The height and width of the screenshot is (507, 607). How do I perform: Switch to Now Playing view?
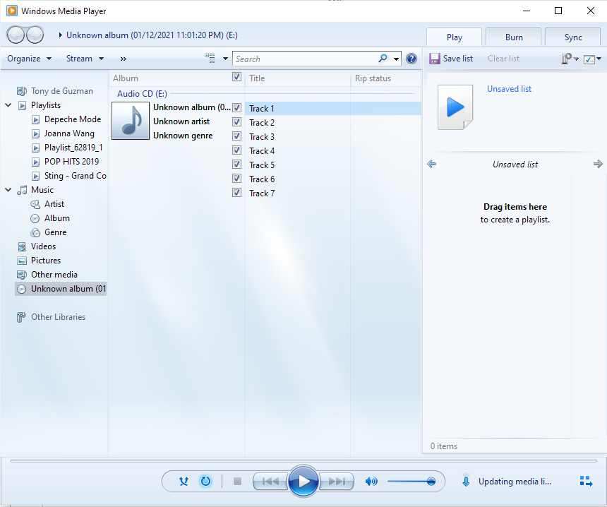click(x=586, y=482)
